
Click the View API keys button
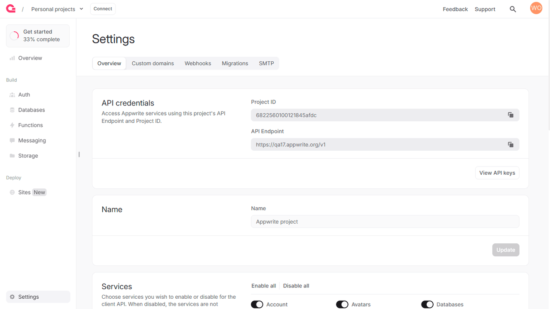click(x=497, y=173)
